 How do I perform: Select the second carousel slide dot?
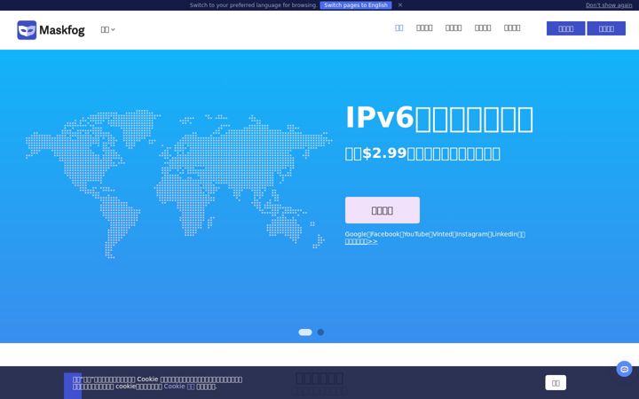point(320,332)
